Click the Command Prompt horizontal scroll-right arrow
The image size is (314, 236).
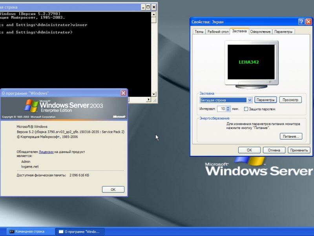tap(149, 100)
